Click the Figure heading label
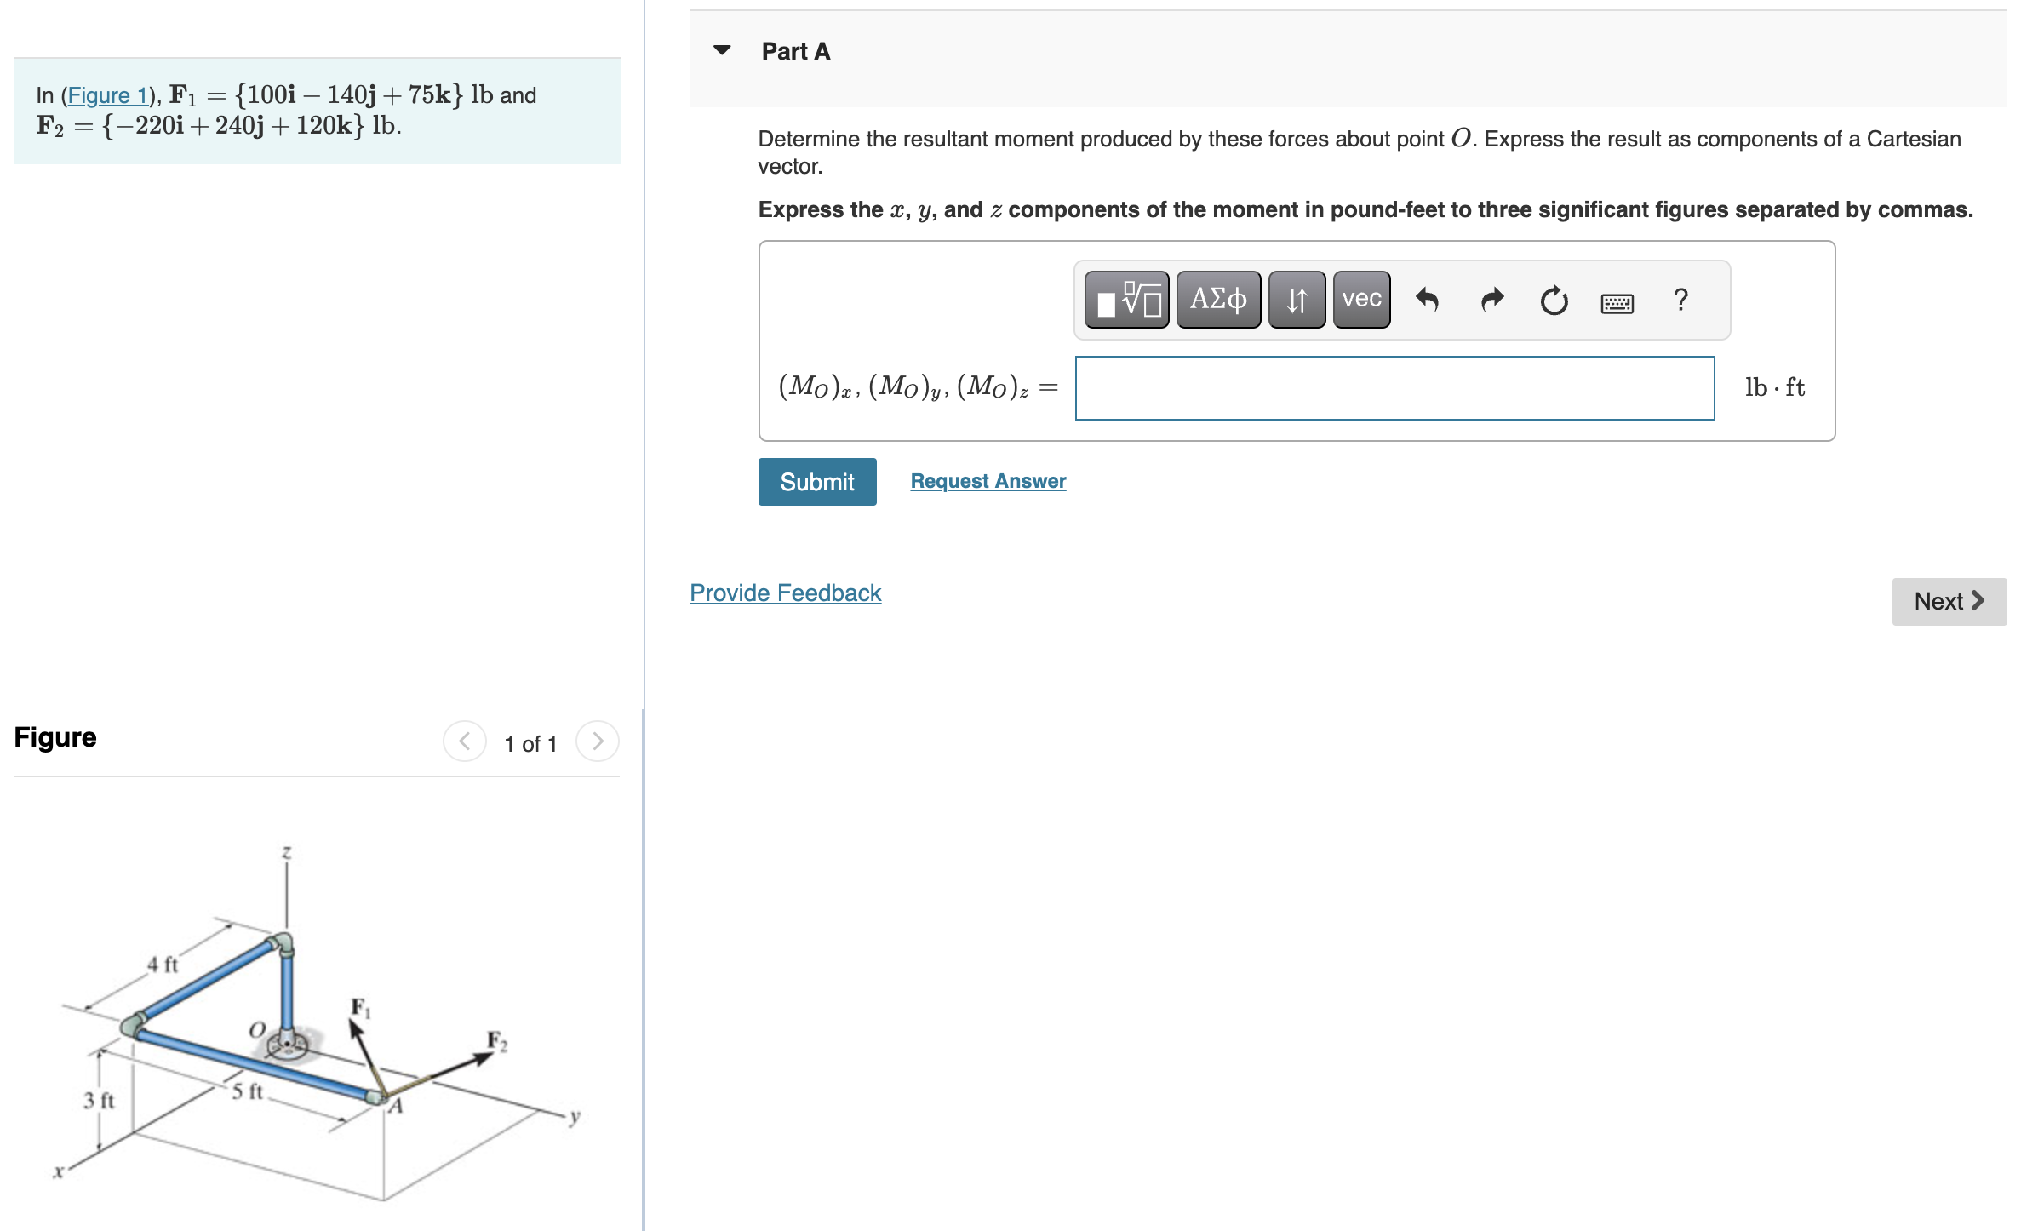The height and width of the screenshot is (1231, 2021). [54, 736]
